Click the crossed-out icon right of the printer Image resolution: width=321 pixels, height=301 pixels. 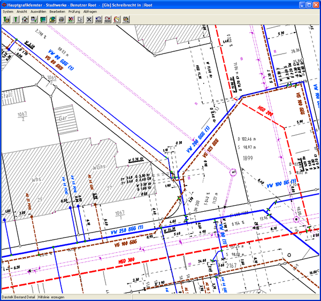[x=71, y=20]
